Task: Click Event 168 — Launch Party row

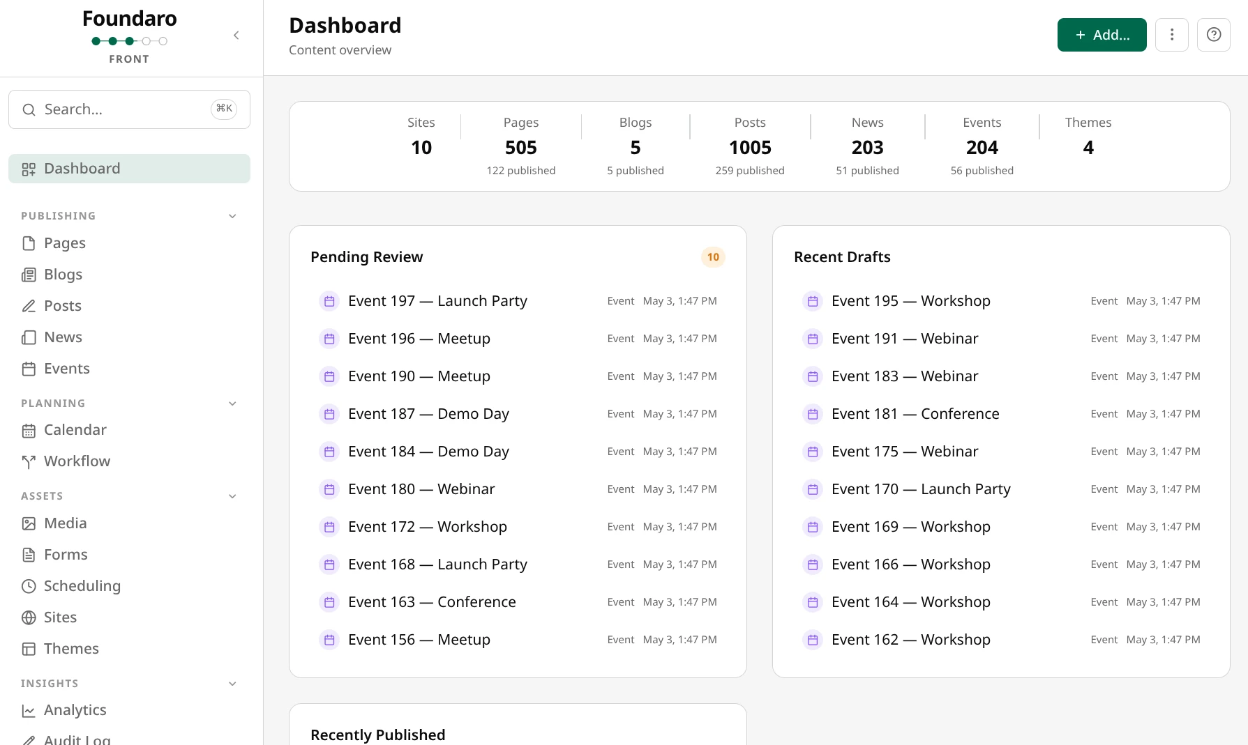Action: pos(518,564)
